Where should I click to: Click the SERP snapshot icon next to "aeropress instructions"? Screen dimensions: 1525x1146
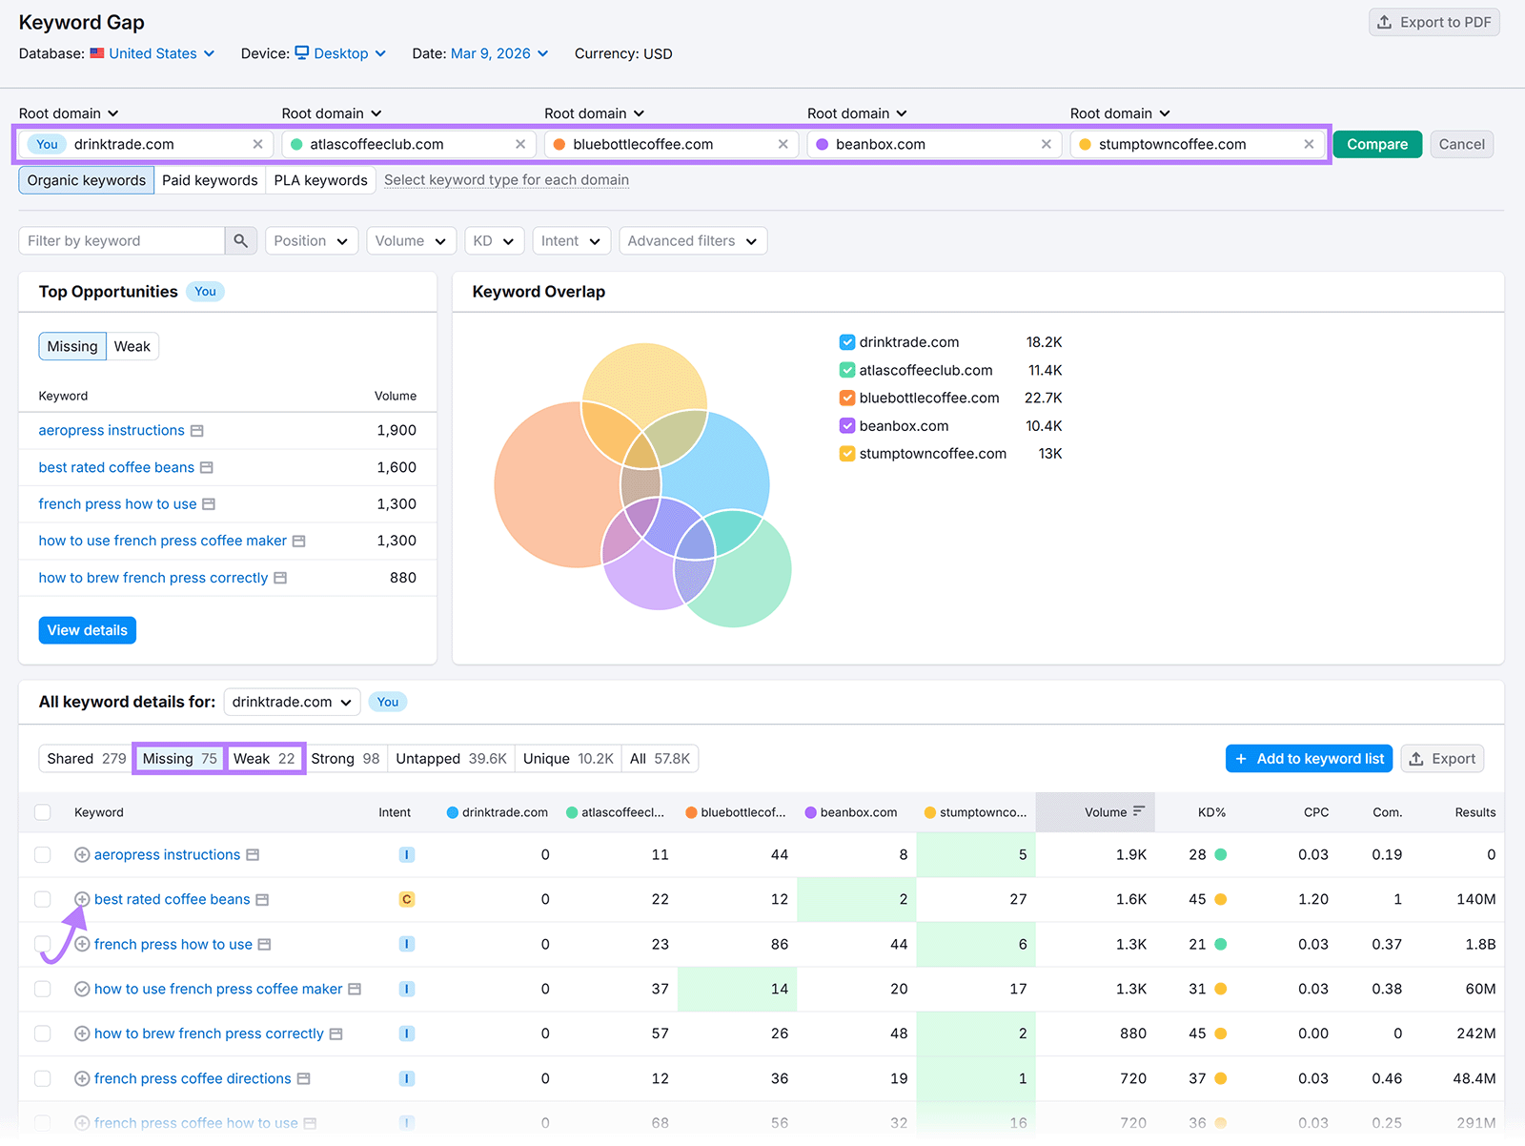coord(253,854)
